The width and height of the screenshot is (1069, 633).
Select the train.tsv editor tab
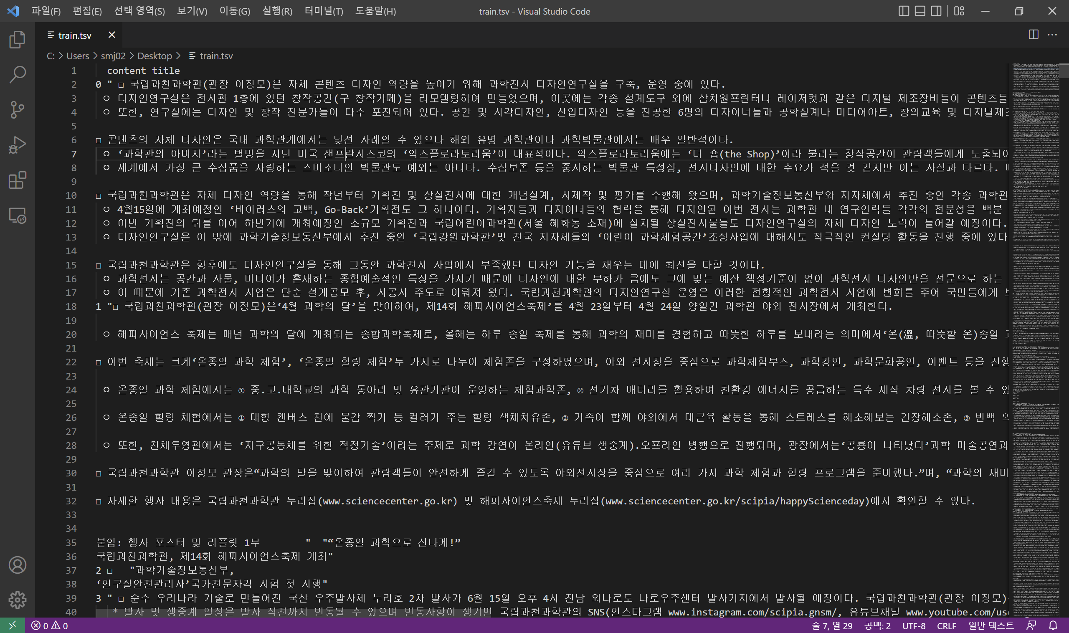coord(75,35)
